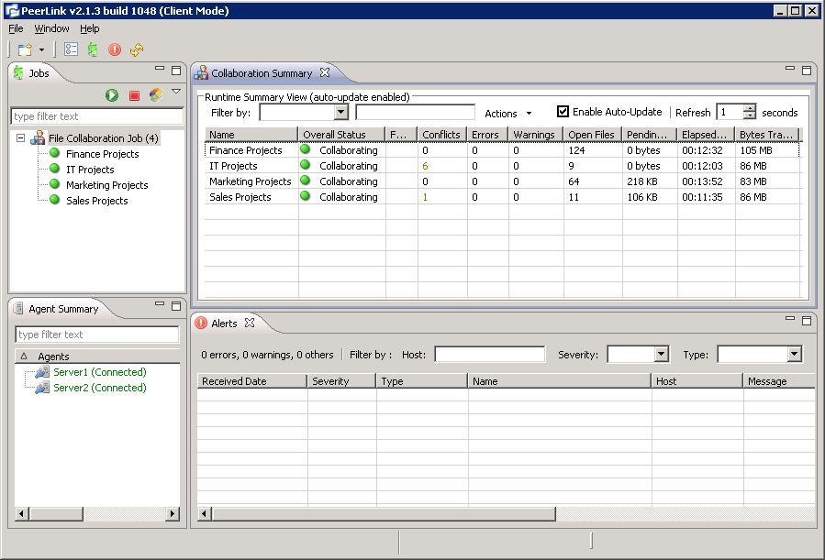Select Finance Projects in Jobs tree
Screen dimensions: 825x560
click(103, 154)
